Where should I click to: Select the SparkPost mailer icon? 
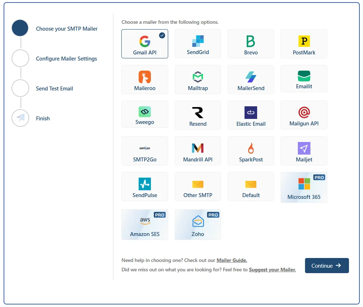coord(250,151)
